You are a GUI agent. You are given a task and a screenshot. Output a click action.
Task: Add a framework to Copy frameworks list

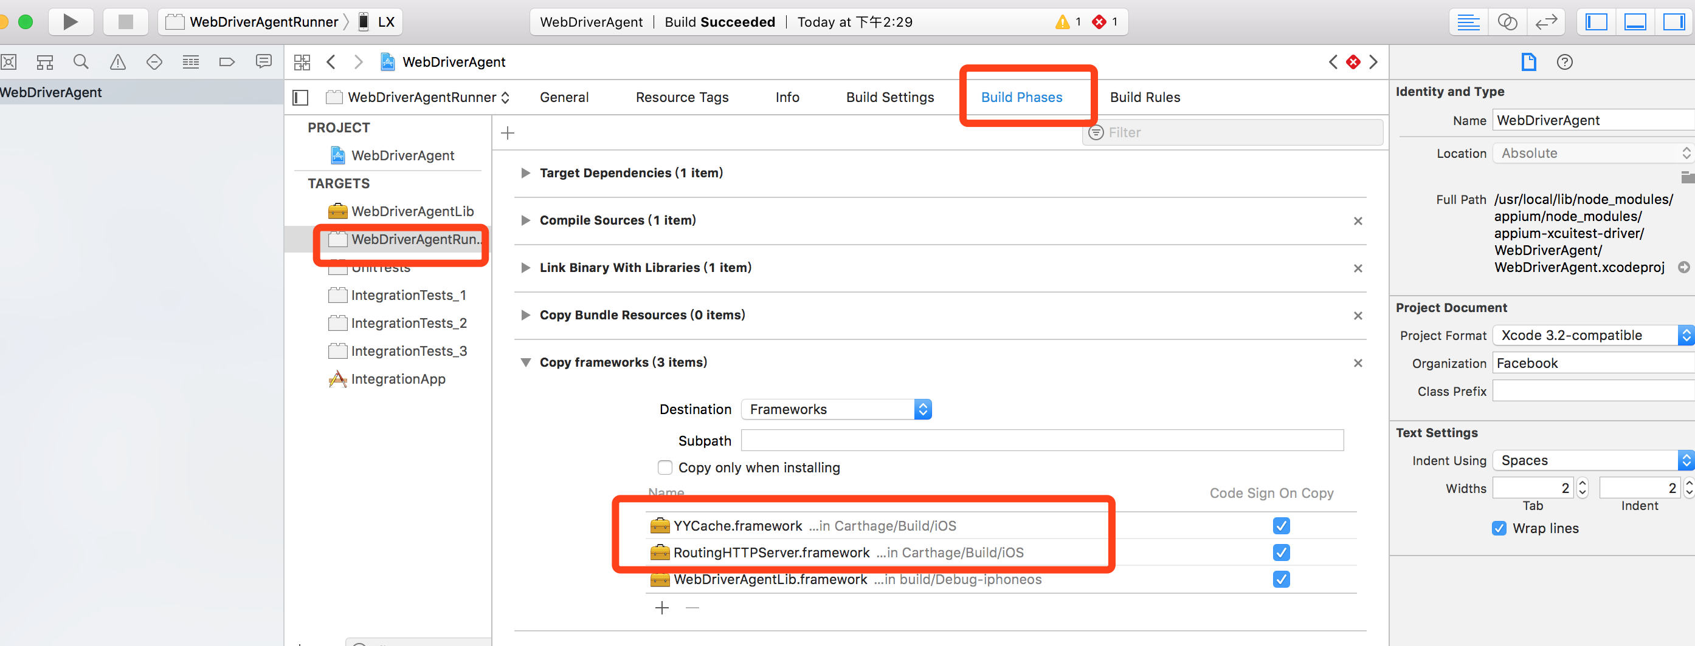[662, 608]
